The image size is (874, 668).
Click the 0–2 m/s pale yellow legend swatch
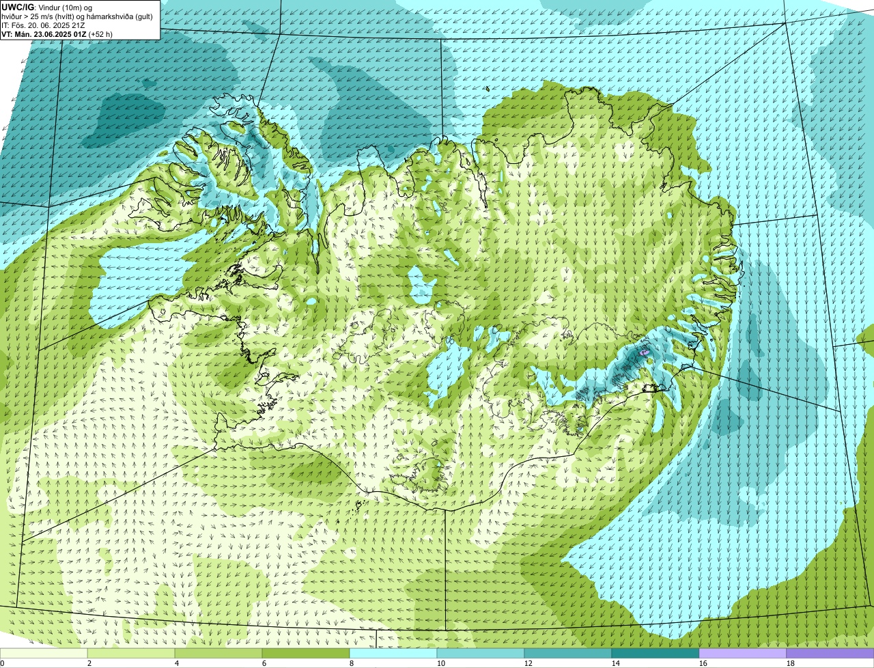pos(44,653)
